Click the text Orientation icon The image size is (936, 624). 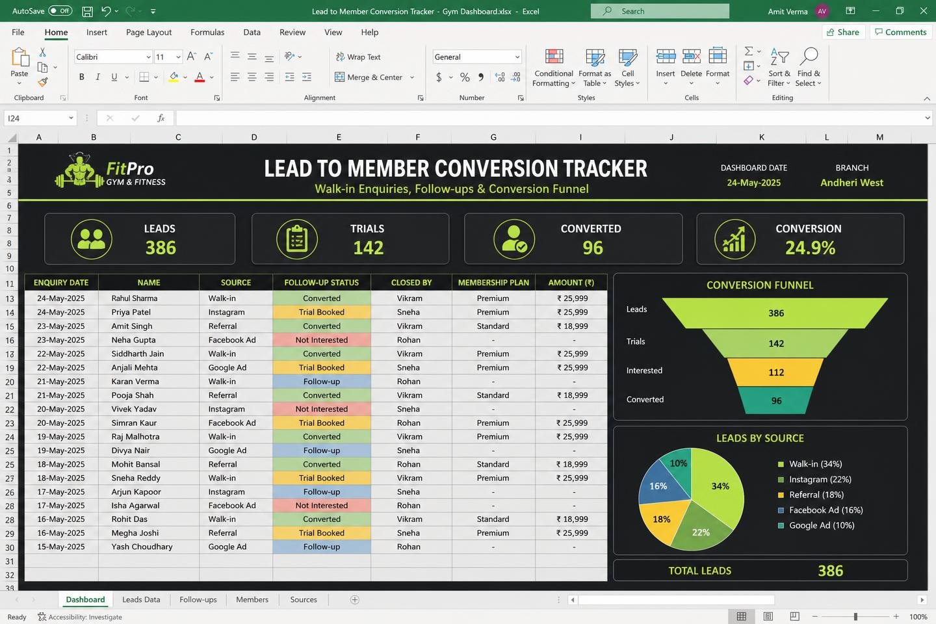pos(290,57)
